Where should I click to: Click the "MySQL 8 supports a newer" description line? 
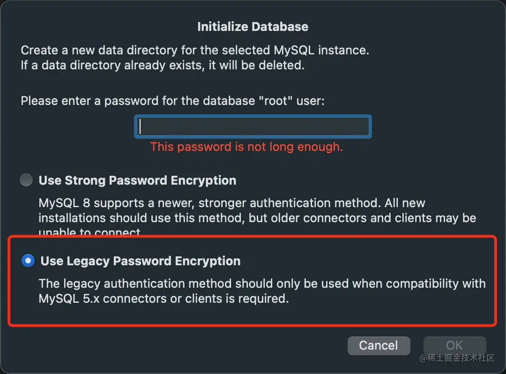pyautogui.click(x=231, y=203)
